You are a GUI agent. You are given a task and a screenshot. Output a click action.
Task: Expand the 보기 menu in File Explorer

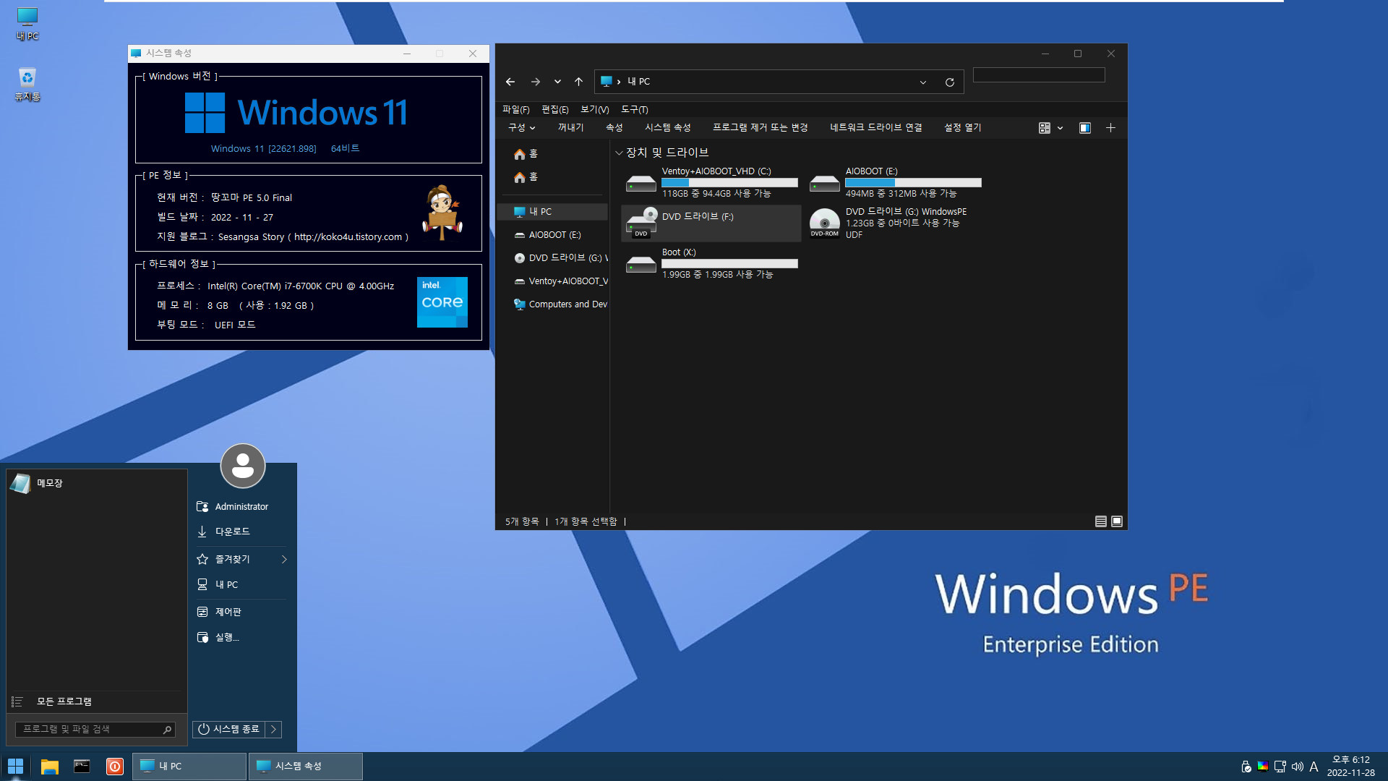(593, 108)
